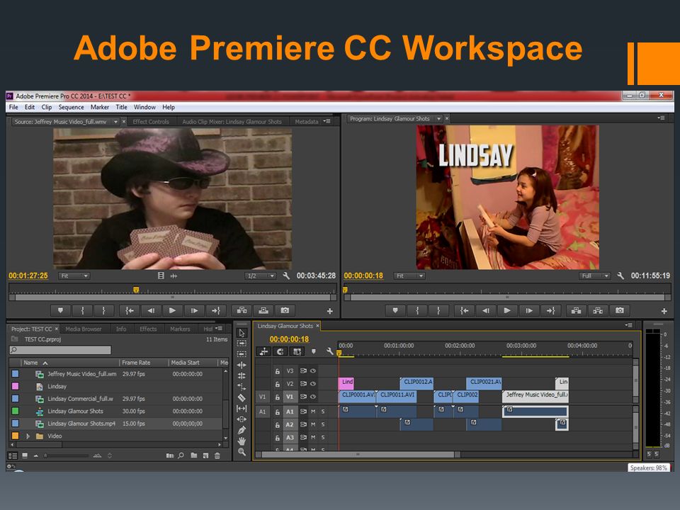Click Project panel search field
The height and width of the screenshot is (510, 680).
point(60,350)
